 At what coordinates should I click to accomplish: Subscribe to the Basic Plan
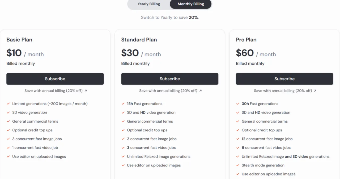(55, 79)
